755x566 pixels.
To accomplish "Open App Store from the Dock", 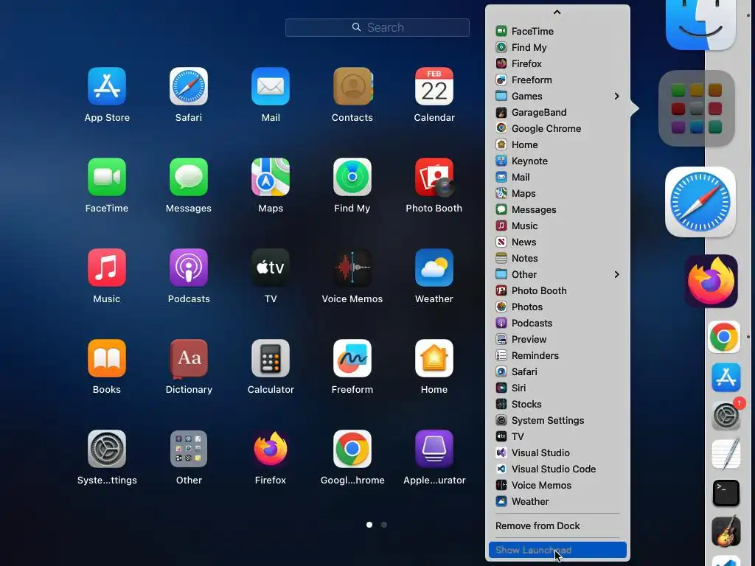I will (726, 377).
